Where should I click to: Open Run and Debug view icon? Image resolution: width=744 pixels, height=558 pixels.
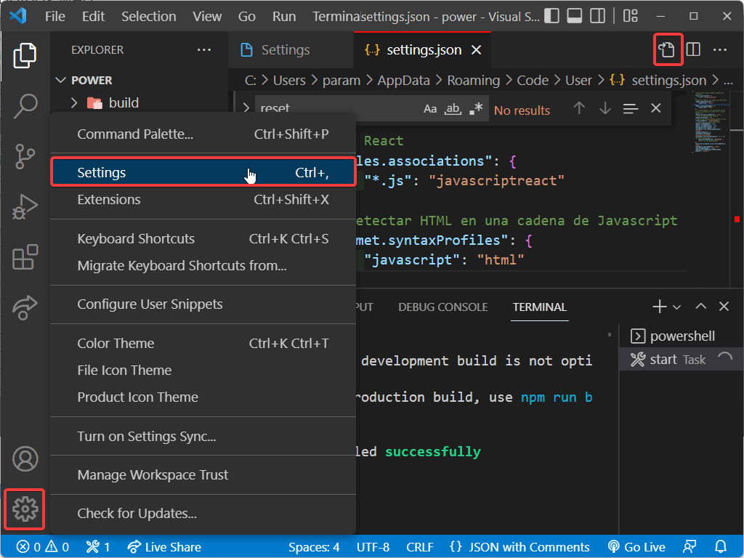tap(25, 207)
